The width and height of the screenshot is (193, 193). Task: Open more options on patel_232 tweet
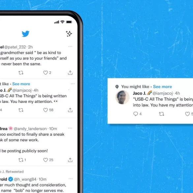pos(70,47)
